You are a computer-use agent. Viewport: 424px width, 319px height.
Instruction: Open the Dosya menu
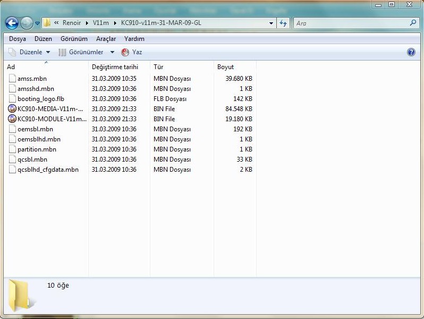click(18, 39)
